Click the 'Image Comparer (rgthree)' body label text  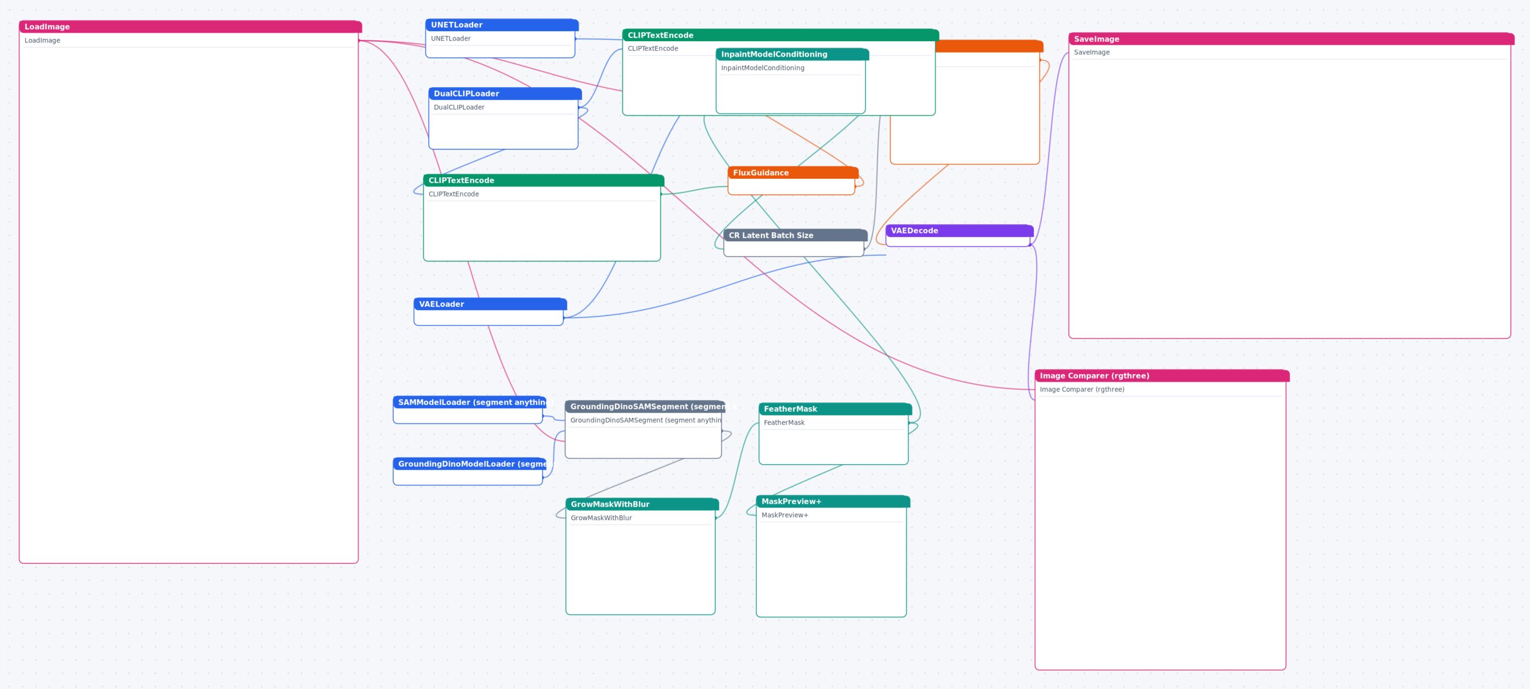[1082, 390]
